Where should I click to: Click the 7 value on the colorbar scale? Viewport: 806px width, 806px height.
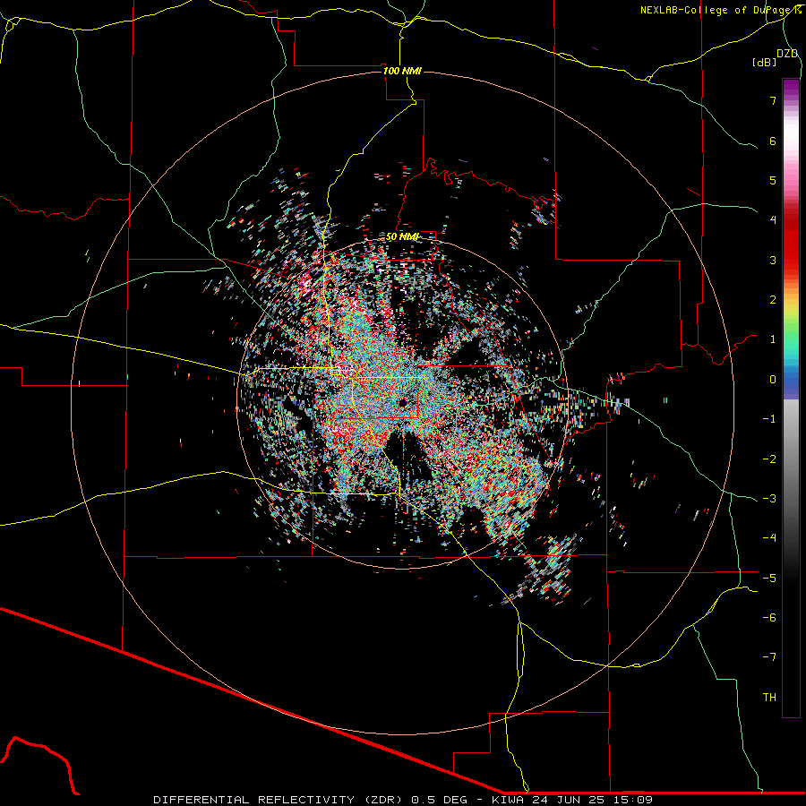click(773, 100)
